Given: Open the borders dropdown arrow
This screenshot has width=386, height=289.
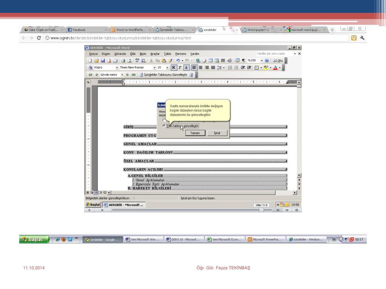Looking at the screenshot, I should pyautogui.click(x=261, y=68).
